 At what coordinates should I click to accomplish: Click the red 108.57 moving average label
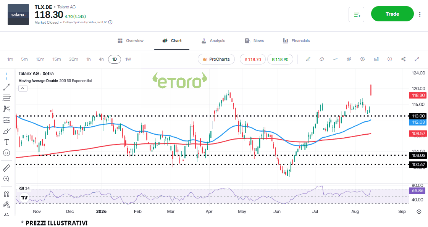pyautogui.click(x=418, y=134)
